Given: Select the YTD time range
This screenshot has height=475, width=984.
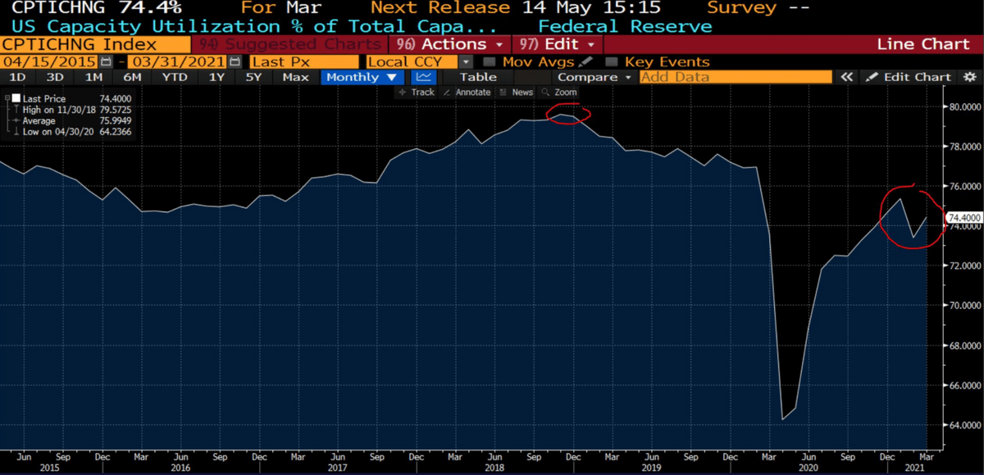Looking at the screenshot, I should (x=175, y=77).
